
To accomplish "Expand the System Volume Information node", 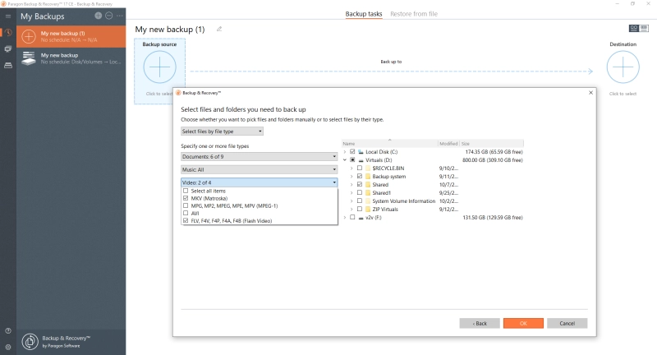I will click(351, 201).
